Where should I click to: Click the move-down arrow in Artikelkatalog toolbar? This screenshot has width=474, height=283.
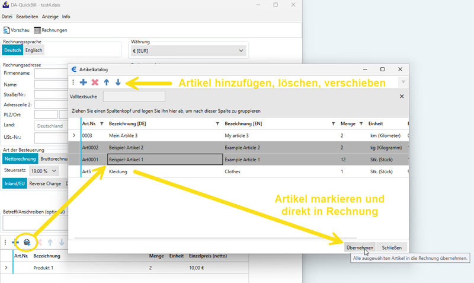click(118, 82)
